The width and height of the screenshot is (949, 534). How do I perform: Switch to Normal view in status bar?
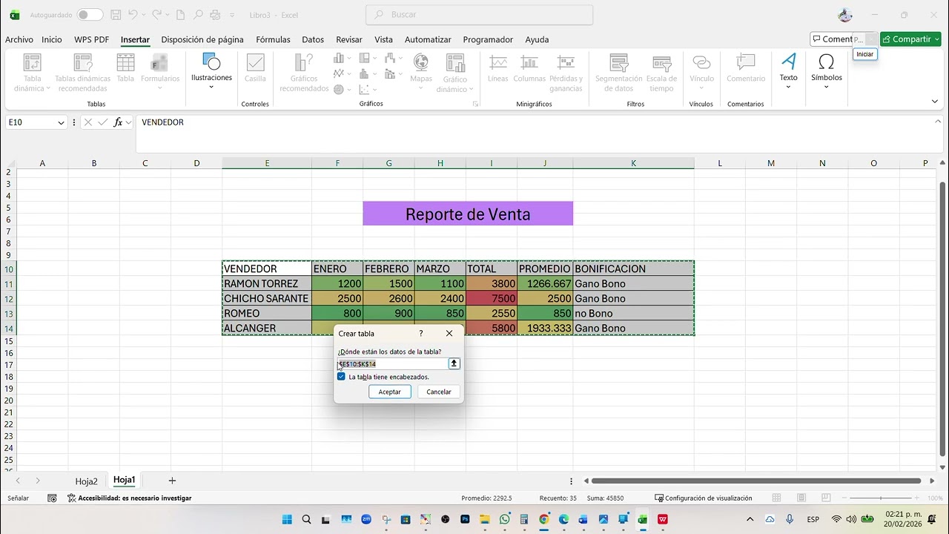[x=776, y=498]
